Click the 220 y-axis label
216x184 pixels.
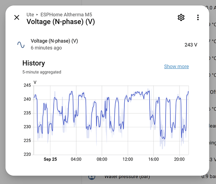(27, 154)
